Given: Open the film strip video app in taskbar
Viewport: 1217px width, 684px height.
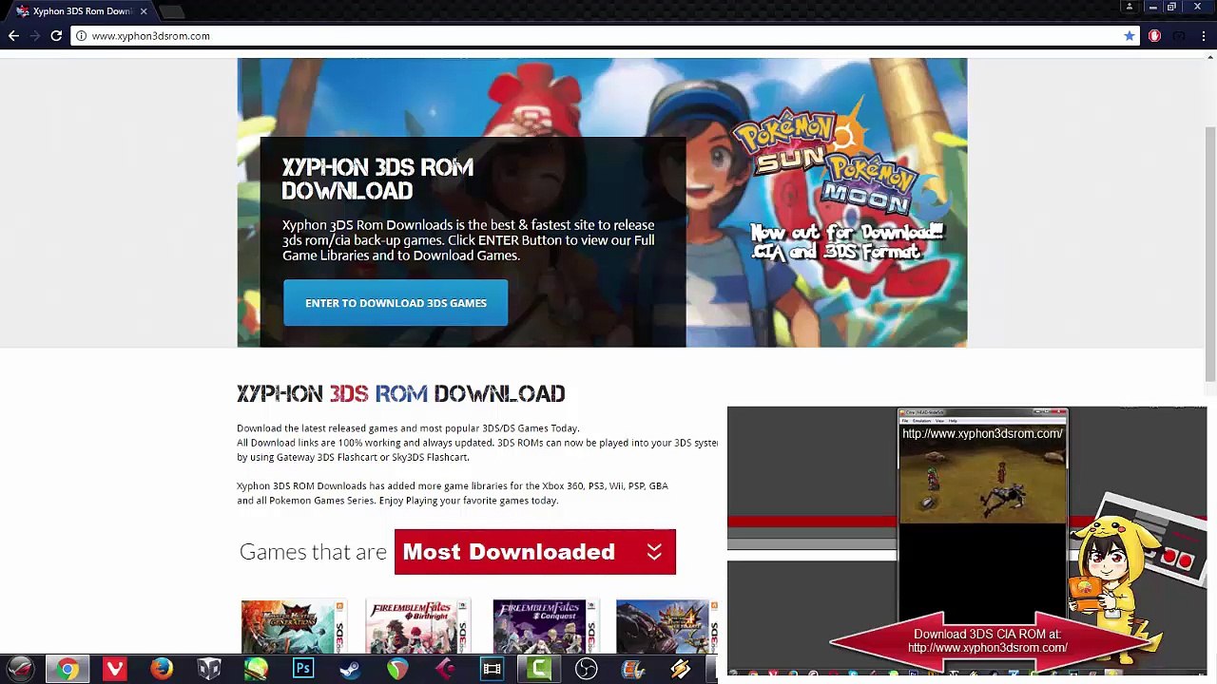Looking at the screenshot, I should tap(492, 670).
